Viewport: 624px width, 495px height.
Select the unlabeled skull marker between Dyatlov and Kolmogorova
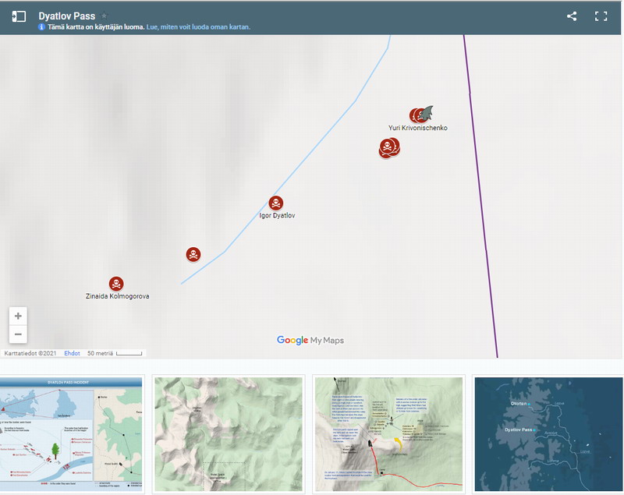coord(193,254)
